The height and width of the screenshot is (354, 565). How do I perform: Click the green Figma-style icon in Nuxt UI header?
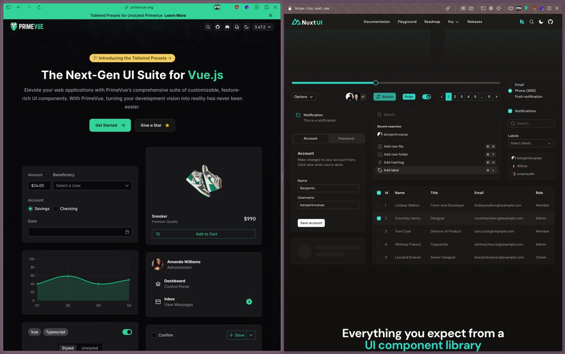tap(522, 22)
